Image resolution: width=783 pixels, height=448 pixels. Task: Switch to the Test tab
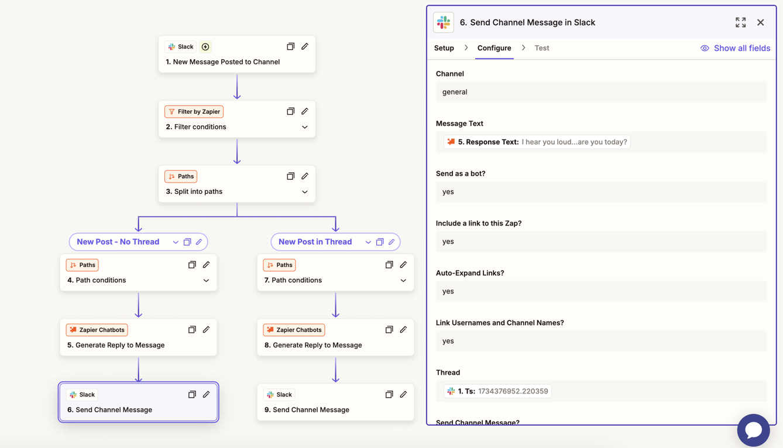pyautogui.click(x=542, y=48)
